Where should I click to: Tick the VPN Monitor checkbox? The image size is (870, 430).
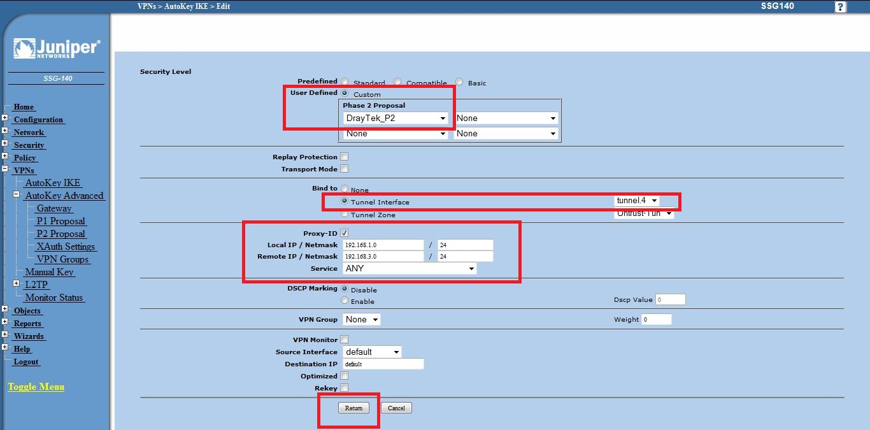[345, 340]
